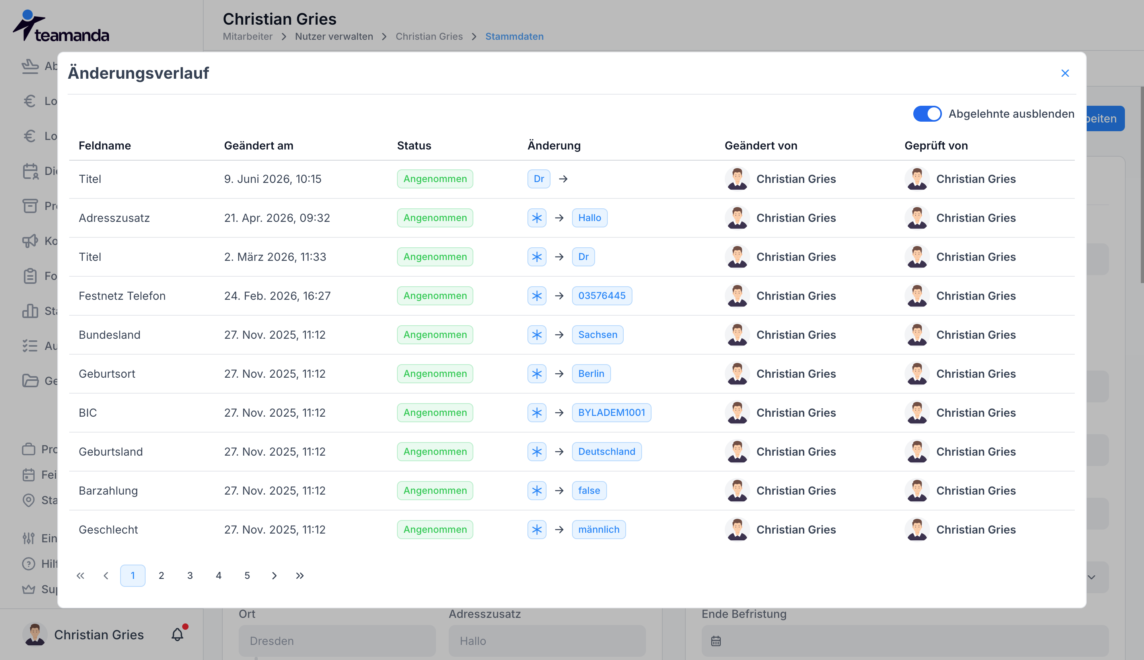Click calendar icon under Ende Befristung
The image size is (1144, 660).
click(x=716, y=641)
